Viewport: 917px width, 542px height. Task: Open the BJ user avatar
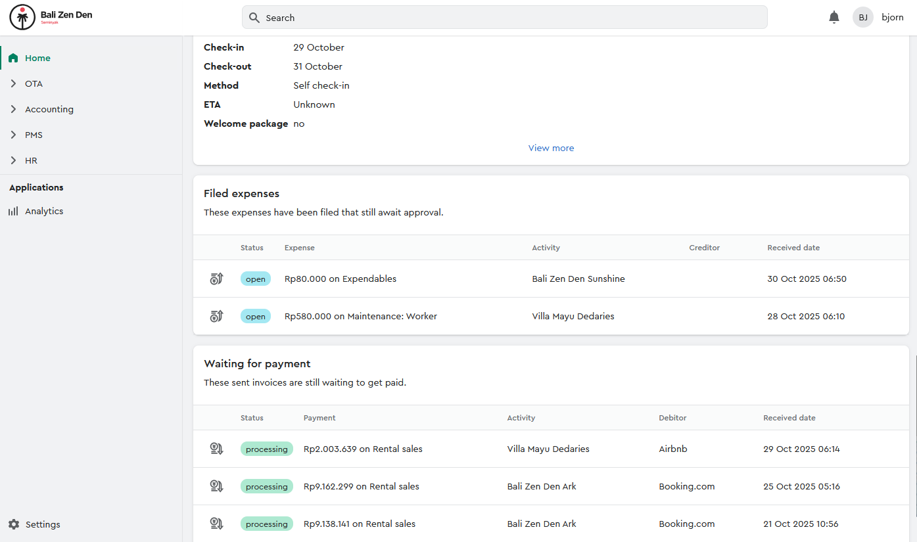click(x=863, y=18)
